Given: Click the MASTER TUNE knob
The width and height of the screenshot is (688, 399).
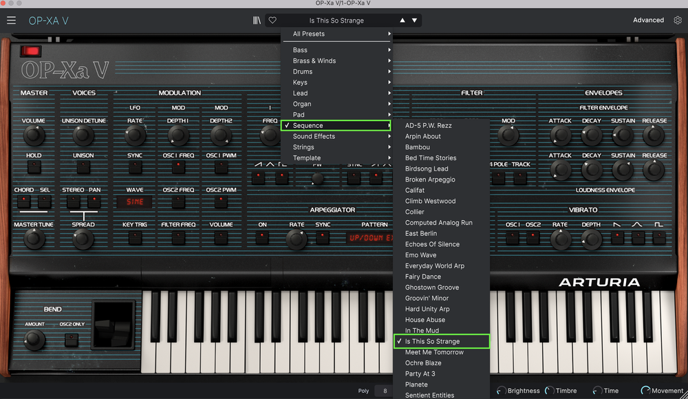Looking at the screenshot, I should [34, 239].
